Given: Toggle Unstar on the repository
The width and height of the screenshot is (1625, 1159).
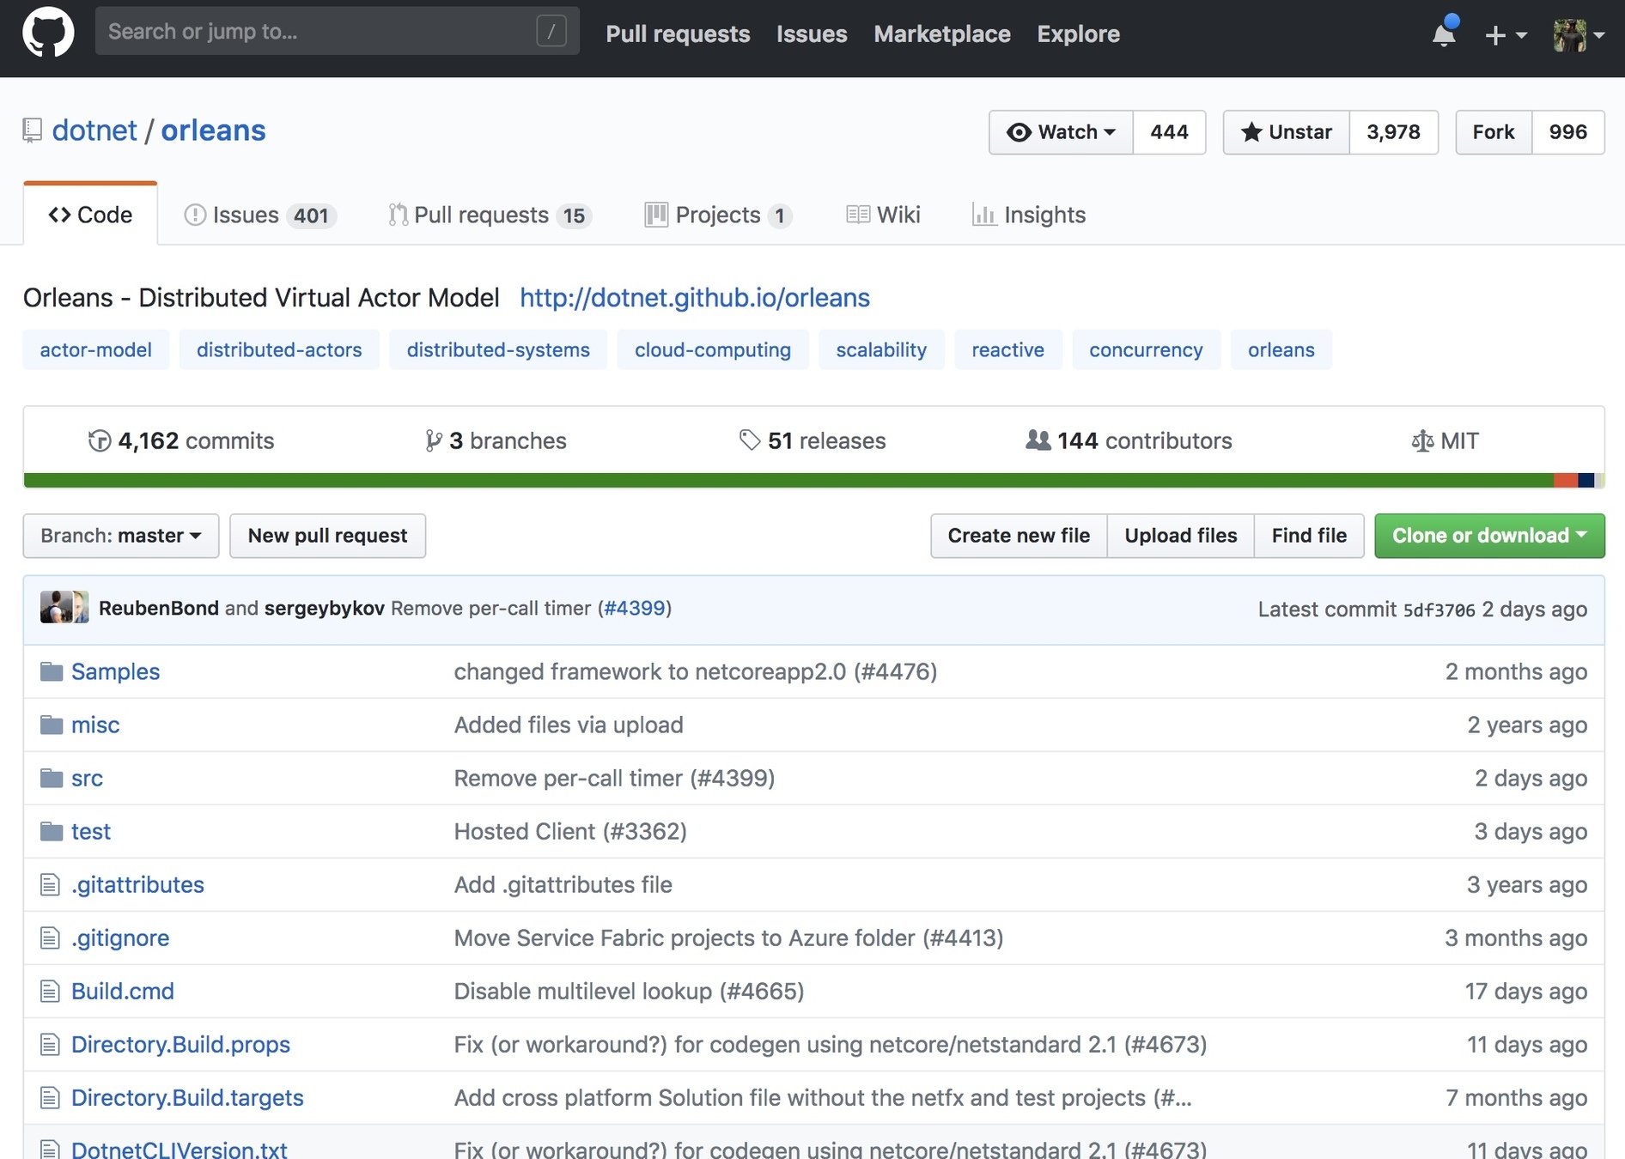Looking at the screenshot, I should click(x=1286, y=132).
